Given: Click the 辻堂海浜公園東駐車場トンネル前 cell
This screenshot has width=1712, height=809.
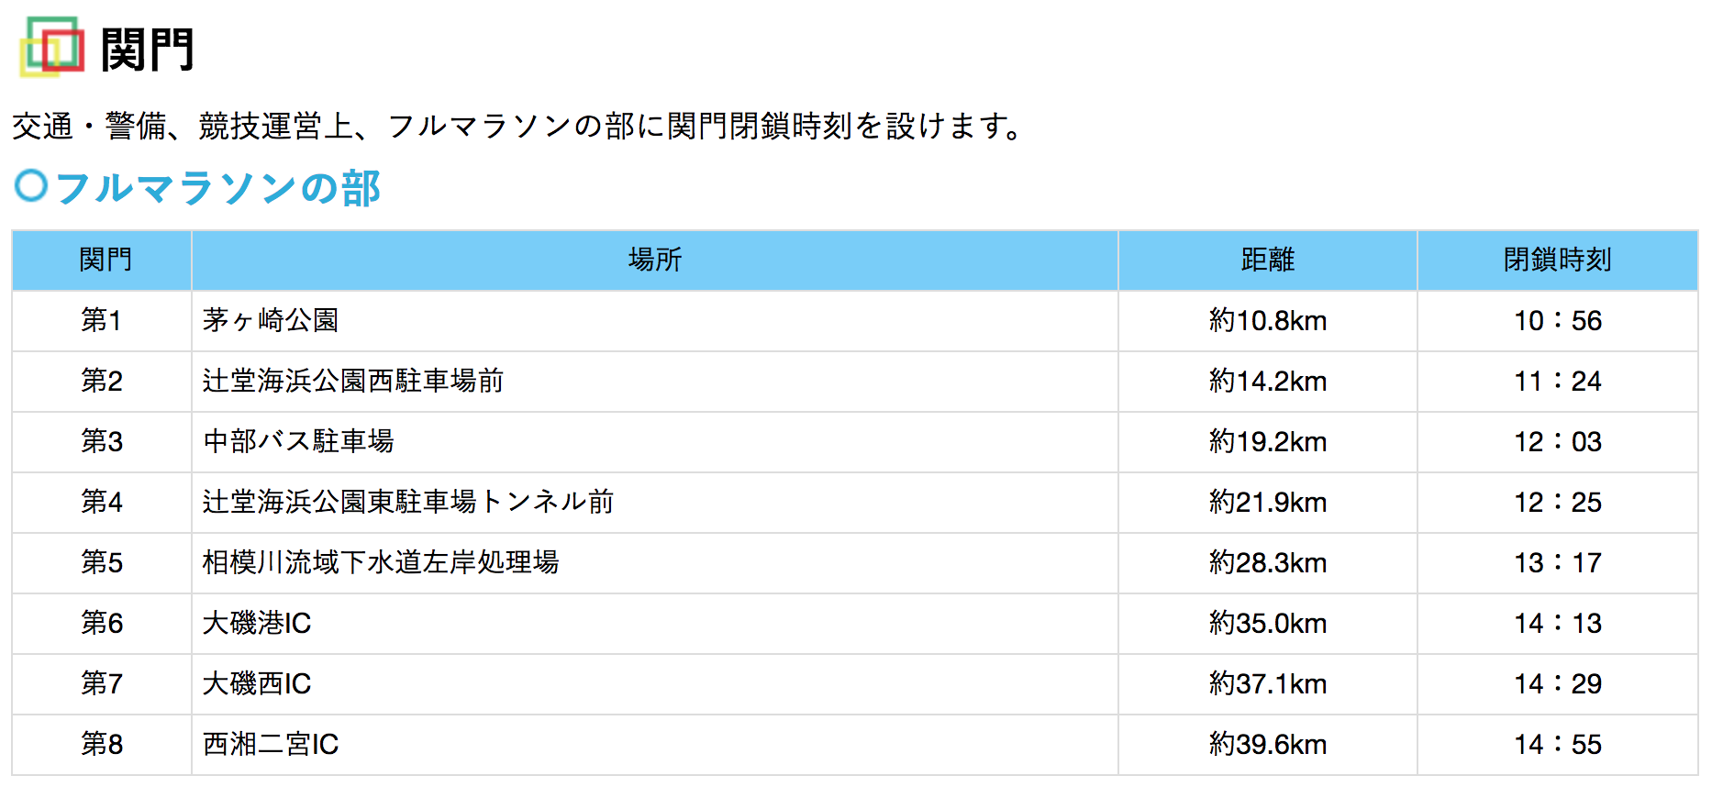Looking at the screenshot, I should pyautogui.click(x=408, y=502).
